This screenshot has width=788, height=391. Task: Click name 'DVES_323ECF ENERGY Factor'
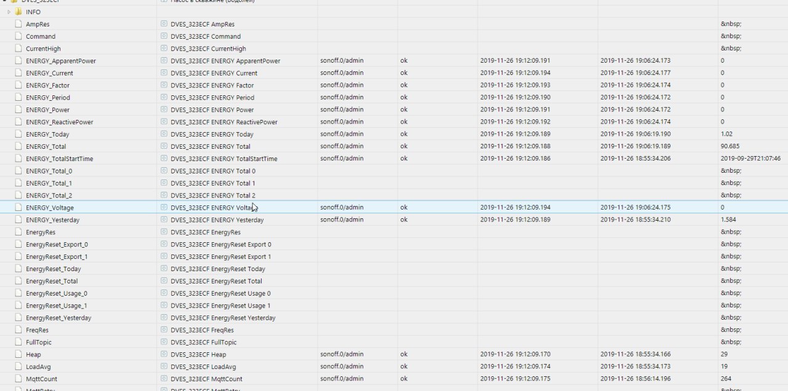(x=212, y=85)
